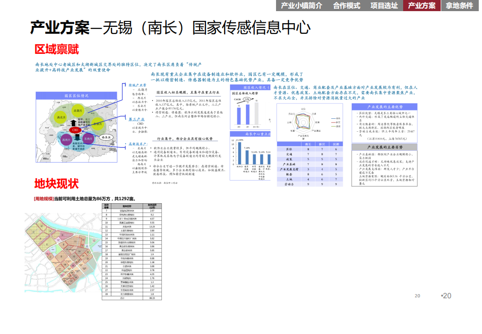Image resolution: width=482 pixels, height=334 pixels.
Task: Switch to the 合作模式 tab
Action: click(347, 6)
